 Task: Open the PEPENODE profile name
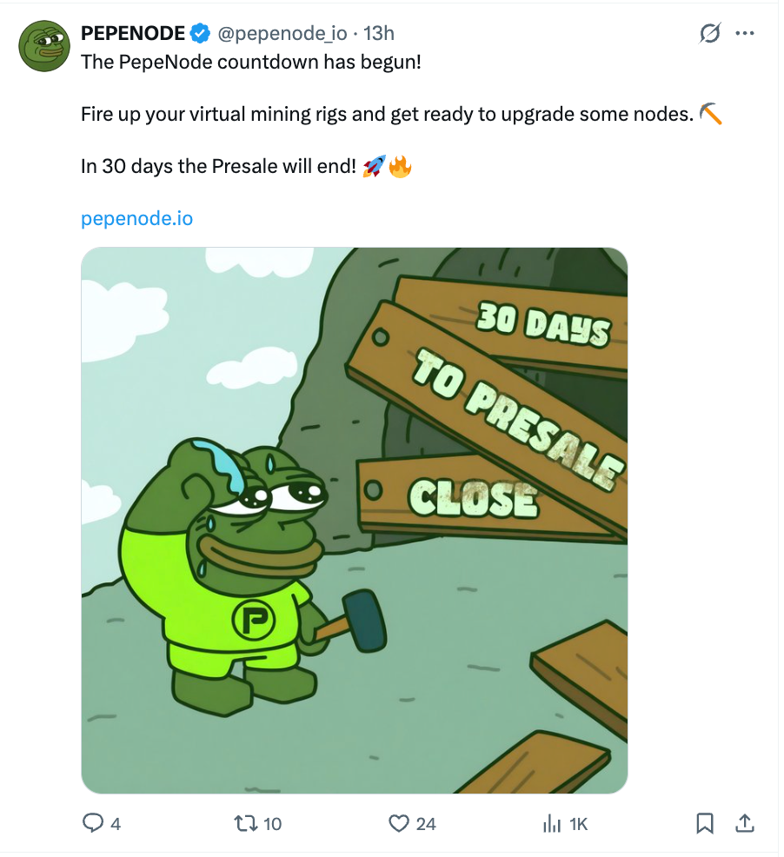133,34
